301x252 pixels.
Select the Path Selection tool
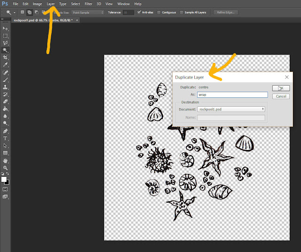tap(5, 146)
